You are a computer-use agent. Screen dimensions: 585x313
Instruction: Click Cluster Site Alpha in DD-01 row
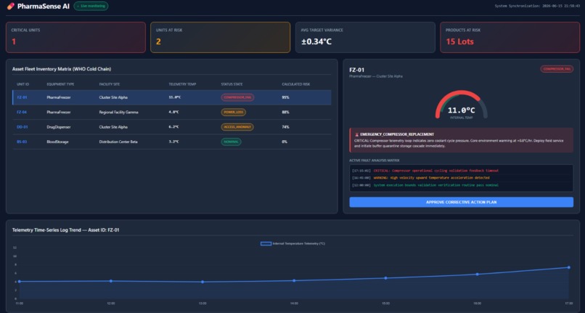(113, 127)
